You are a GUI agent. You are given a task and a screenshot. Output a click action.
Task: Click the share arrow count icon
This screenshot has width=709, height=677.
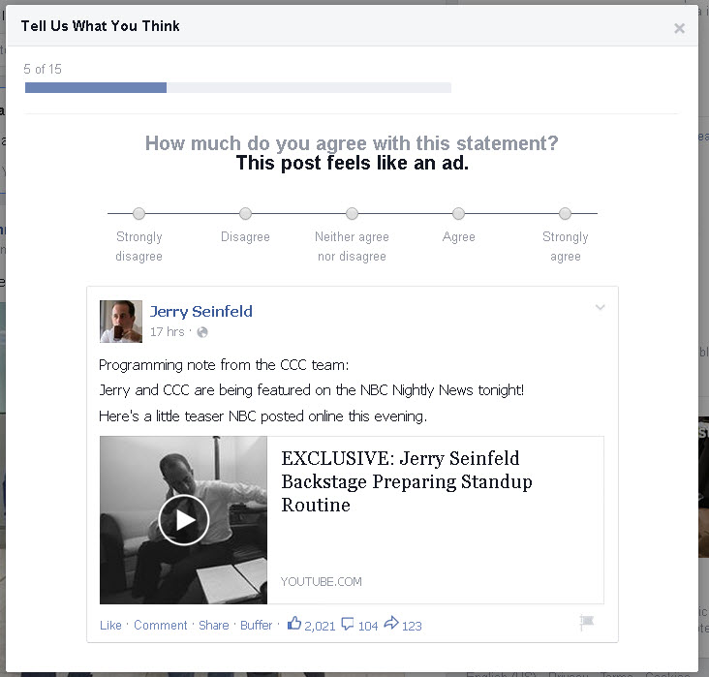pyautogui.click(x=391, y=623)
